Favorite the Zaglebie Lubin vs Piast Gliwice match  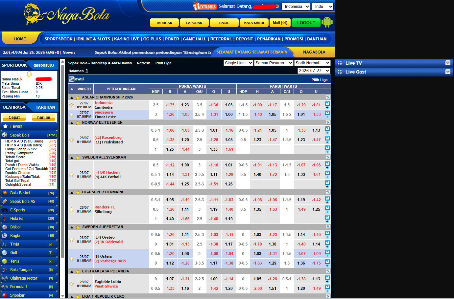[x=71, y=284]
